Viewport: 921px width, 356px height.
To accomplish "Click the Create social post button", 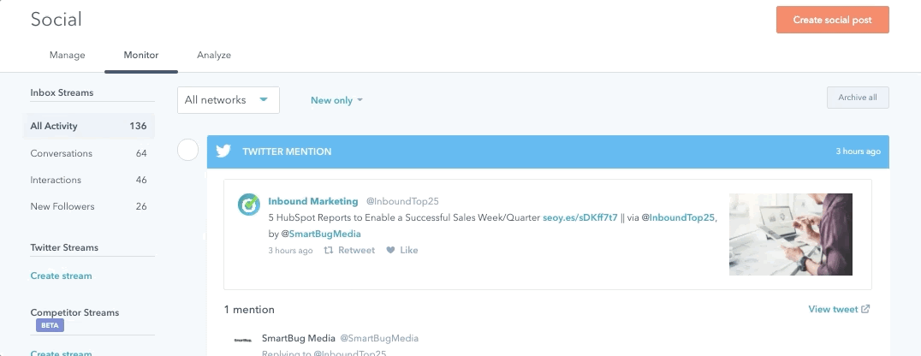I will pyautogui.click(x=832, y=20).
